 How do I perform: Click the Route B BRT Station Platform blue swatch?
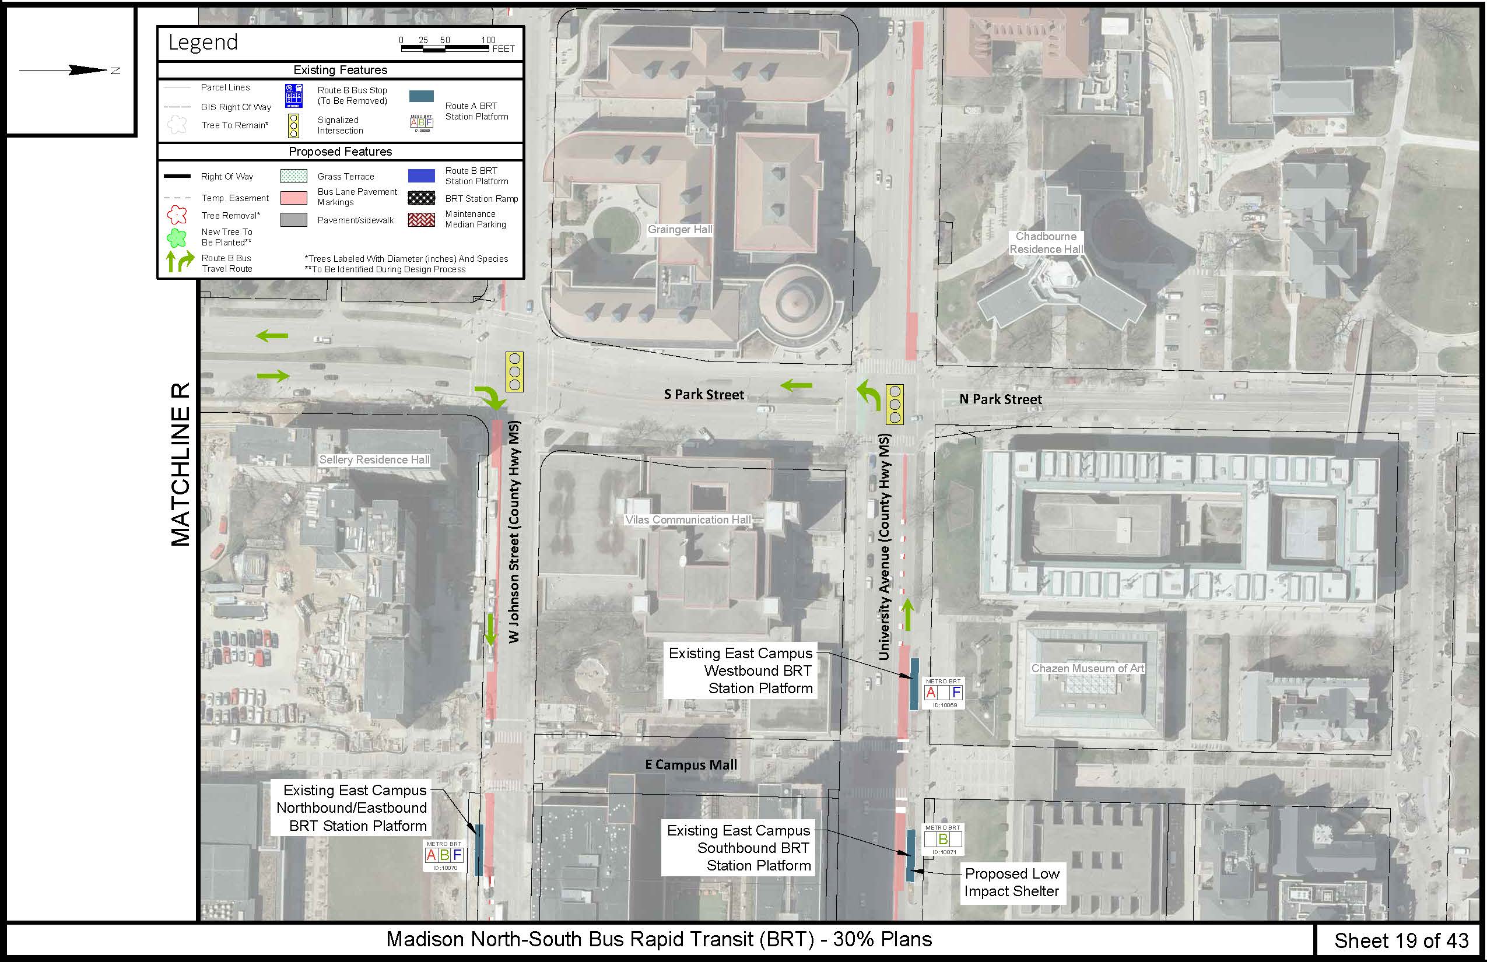[x=421, y=175]
